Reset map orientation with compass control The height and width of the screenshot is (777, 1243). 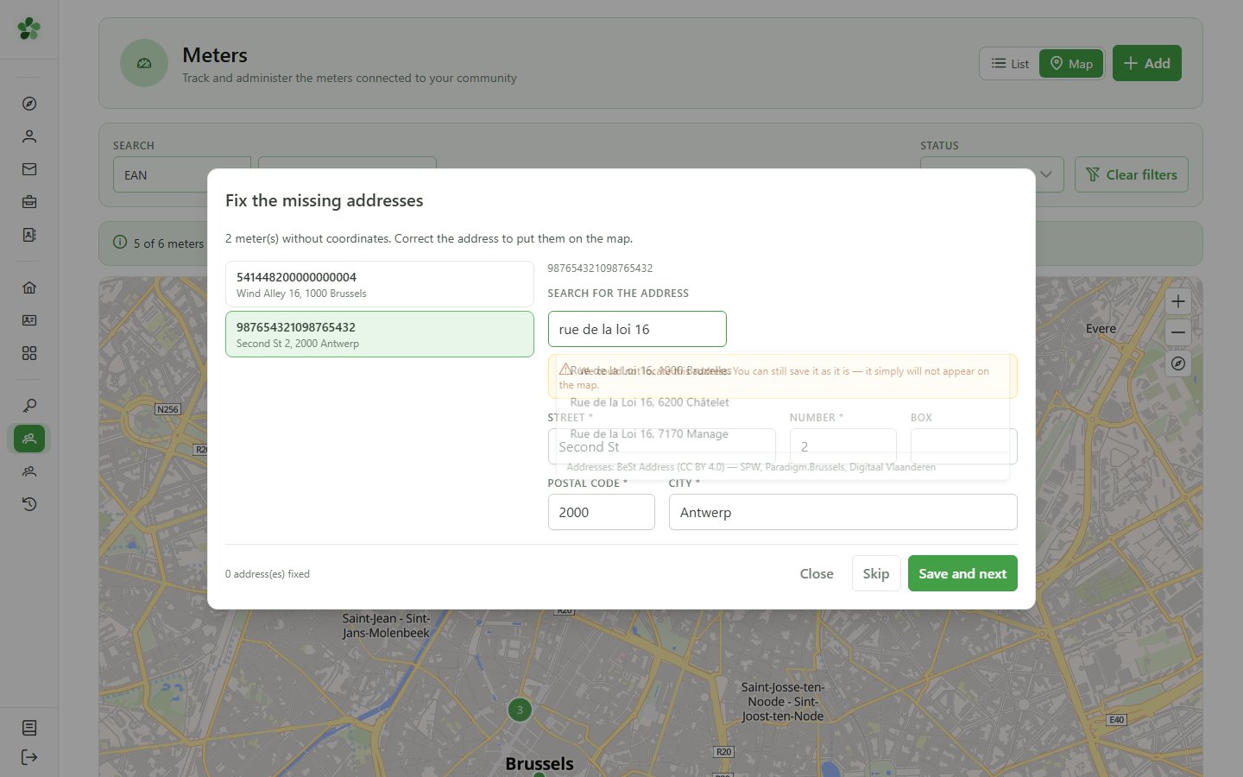[1178, 363]
